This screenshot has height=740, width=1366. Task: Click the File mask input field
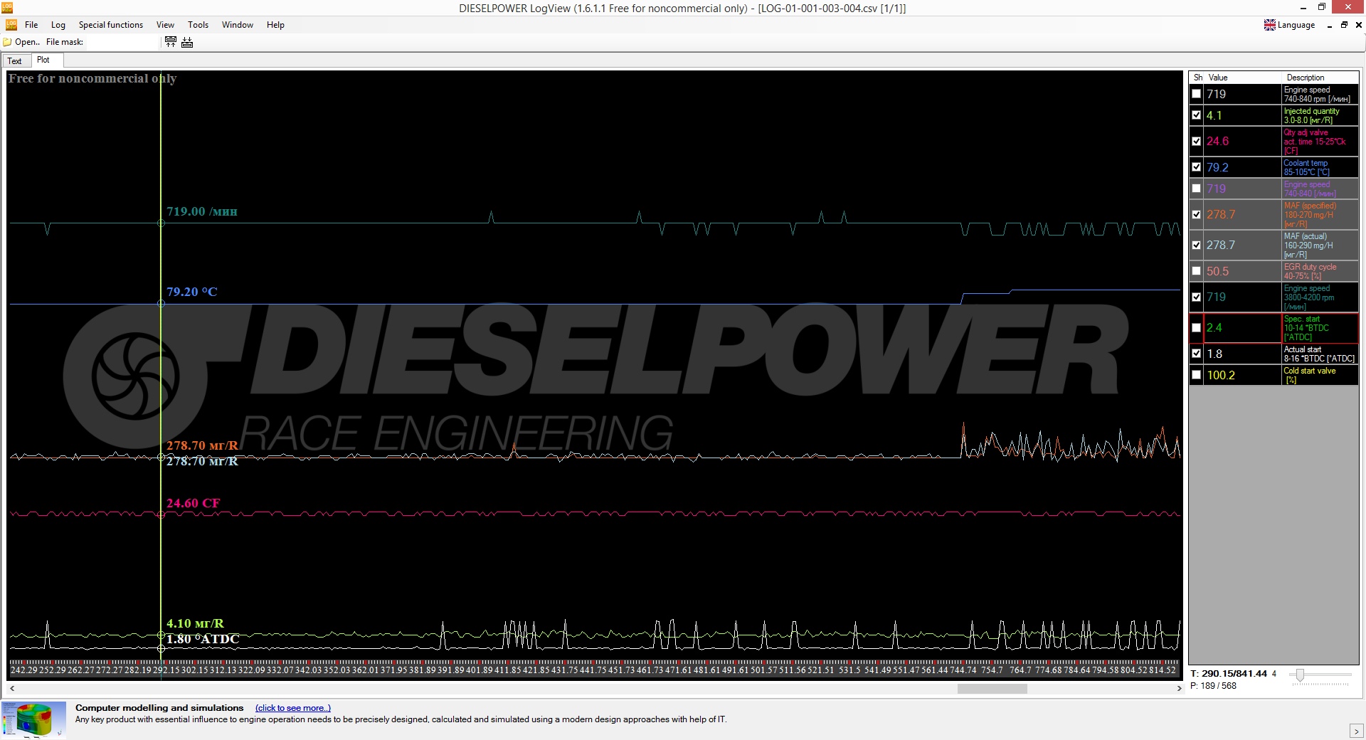click(122, 42)
